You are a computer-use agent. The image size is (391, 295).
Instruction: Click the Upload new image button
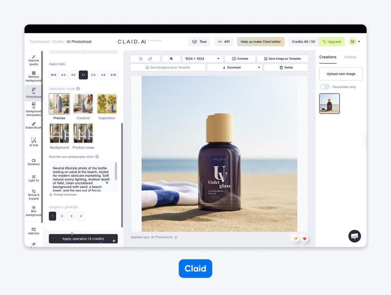[341, 74]
